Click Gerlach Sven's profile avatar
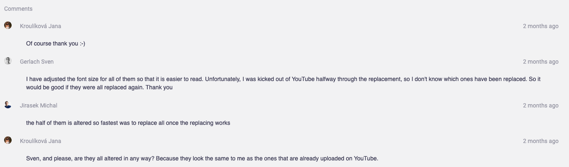 pos(8,61)
